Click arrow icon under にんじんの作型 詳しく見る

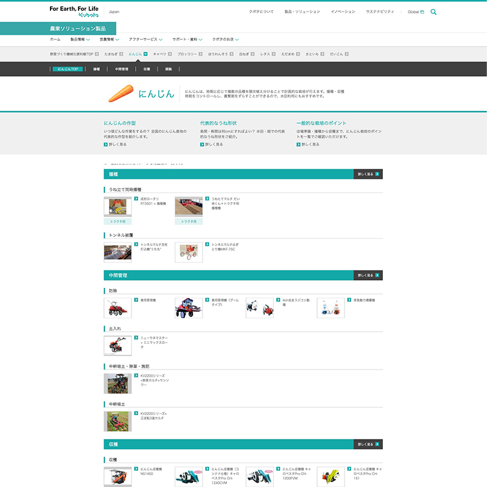(106, 144)
